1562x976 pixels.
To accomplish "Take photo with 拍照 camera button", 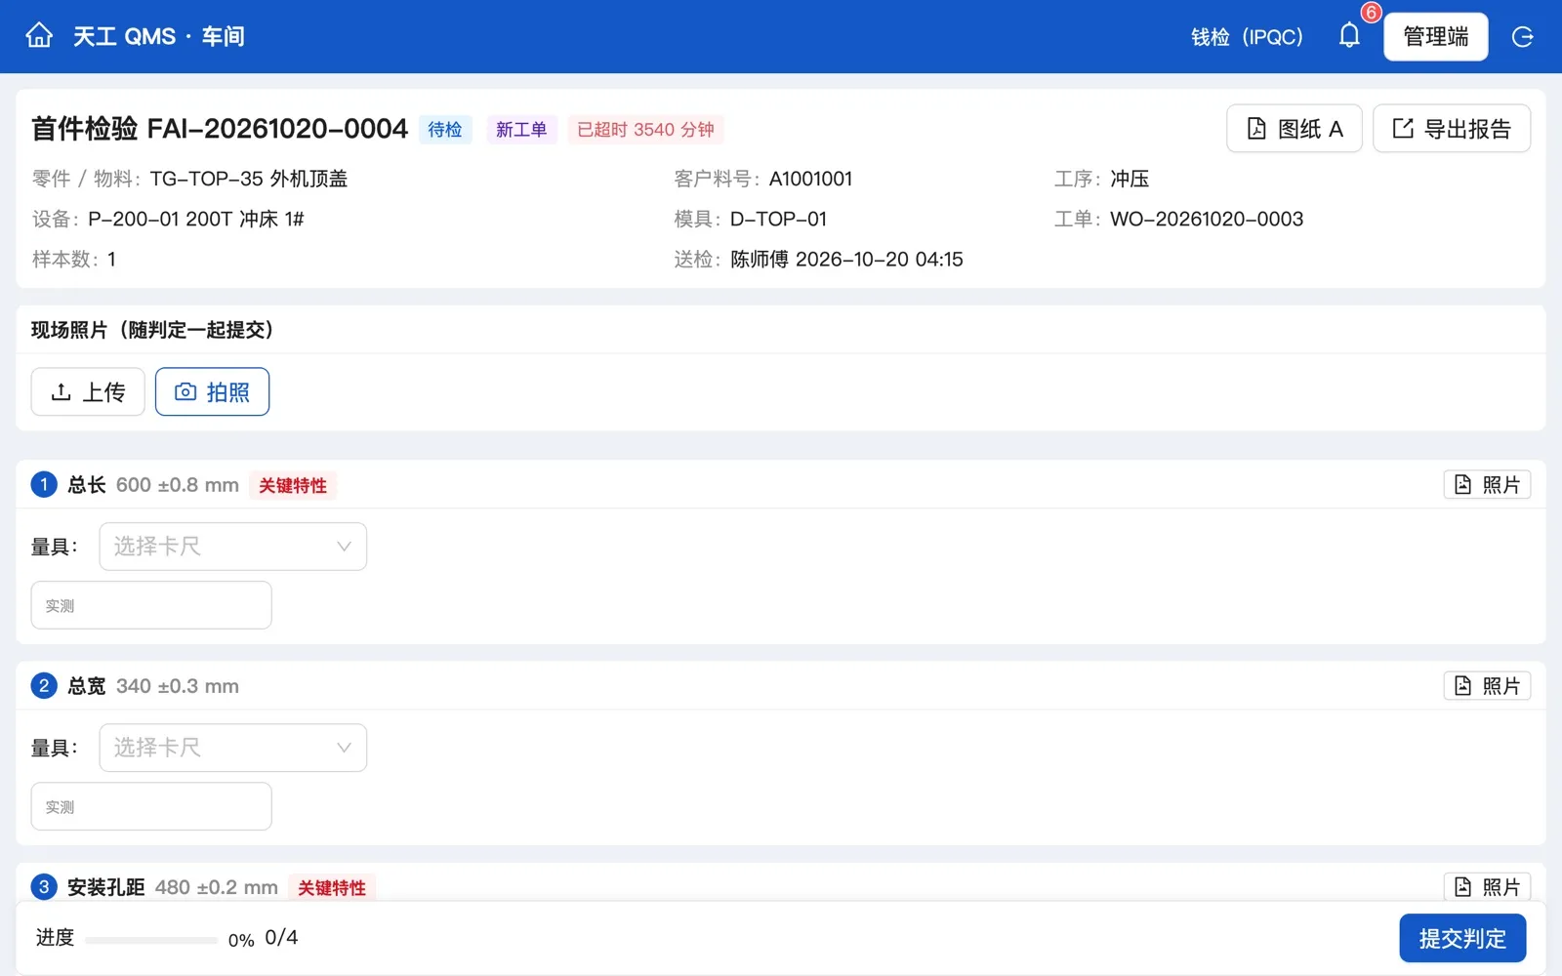I will point(212,391).
